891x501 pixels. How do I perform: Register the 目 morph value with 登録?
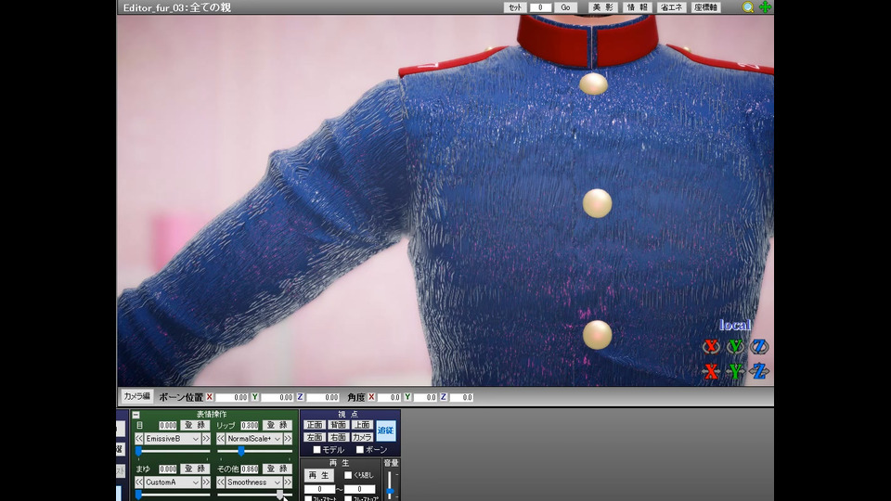(x=195, y=425)
